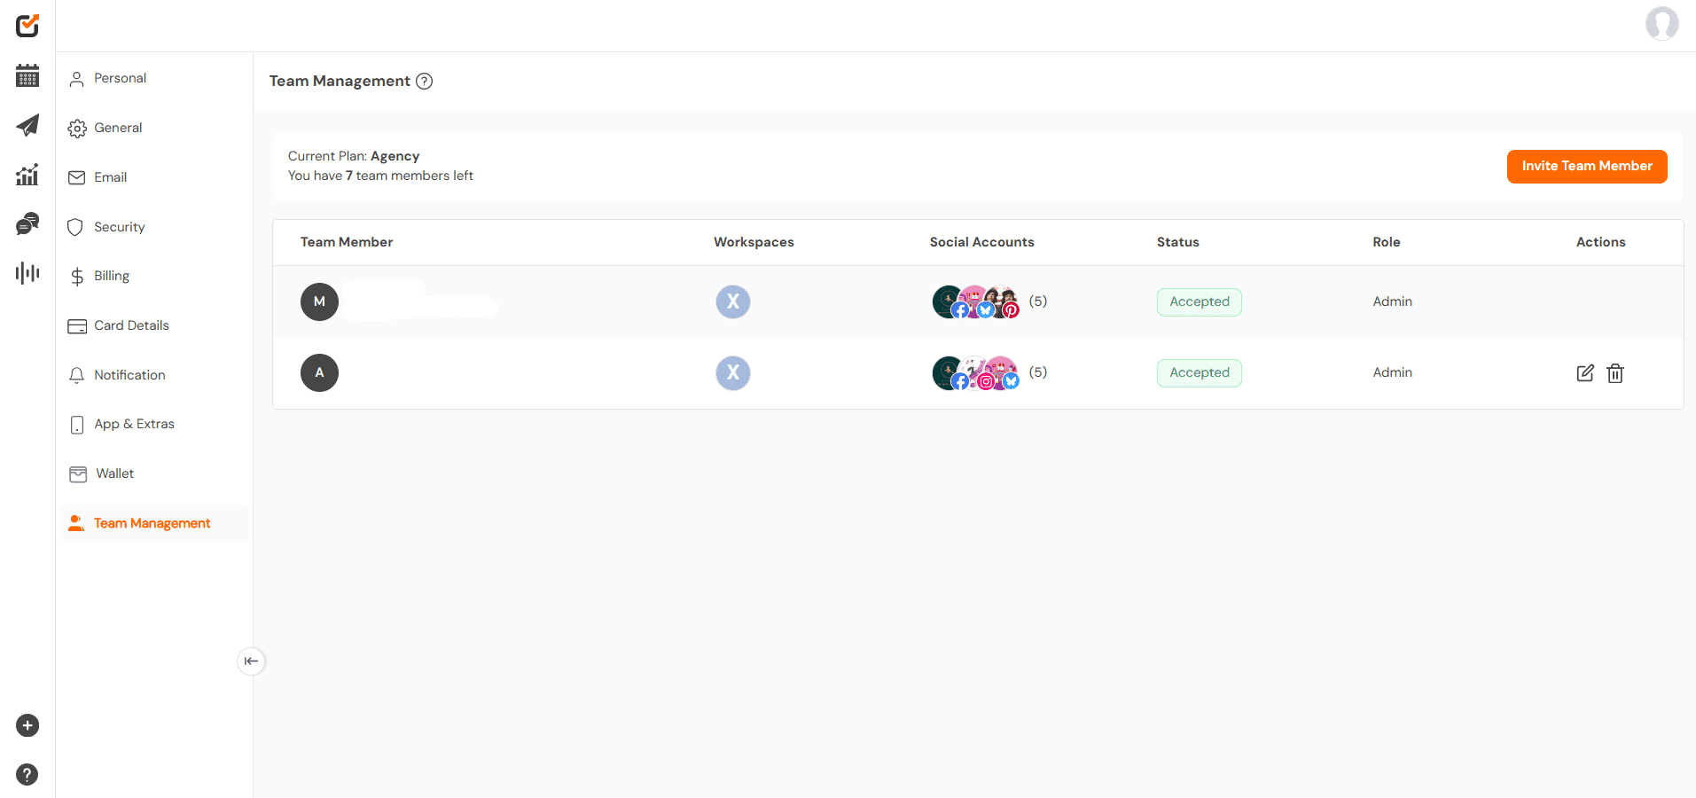Click member A's social accounts avatars

tap(976, 373)
